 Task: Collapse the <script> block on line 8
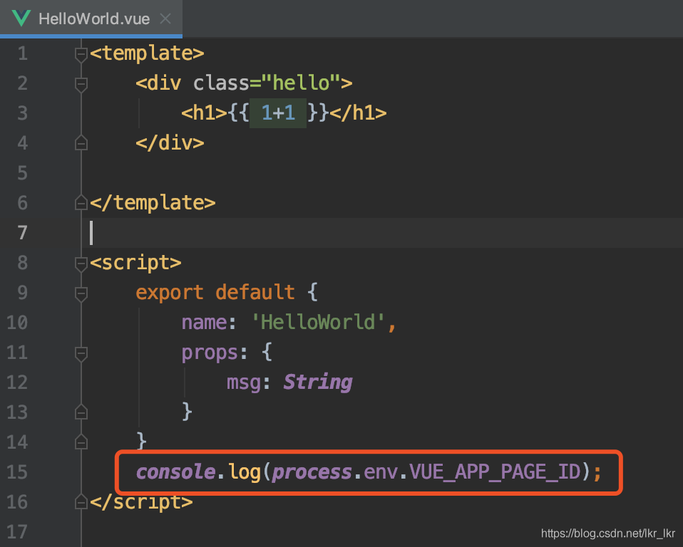(x=81, y=264)
